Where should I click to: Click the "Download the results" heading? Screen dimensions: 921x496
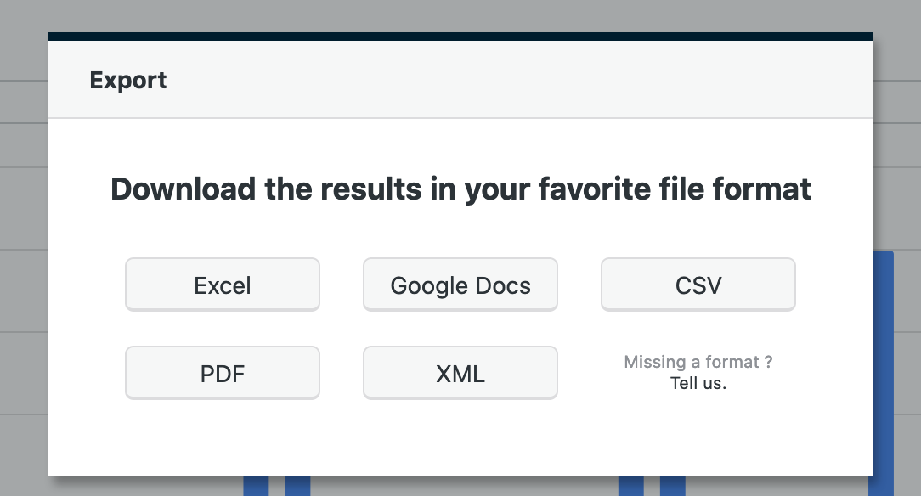tap(460, 189)
